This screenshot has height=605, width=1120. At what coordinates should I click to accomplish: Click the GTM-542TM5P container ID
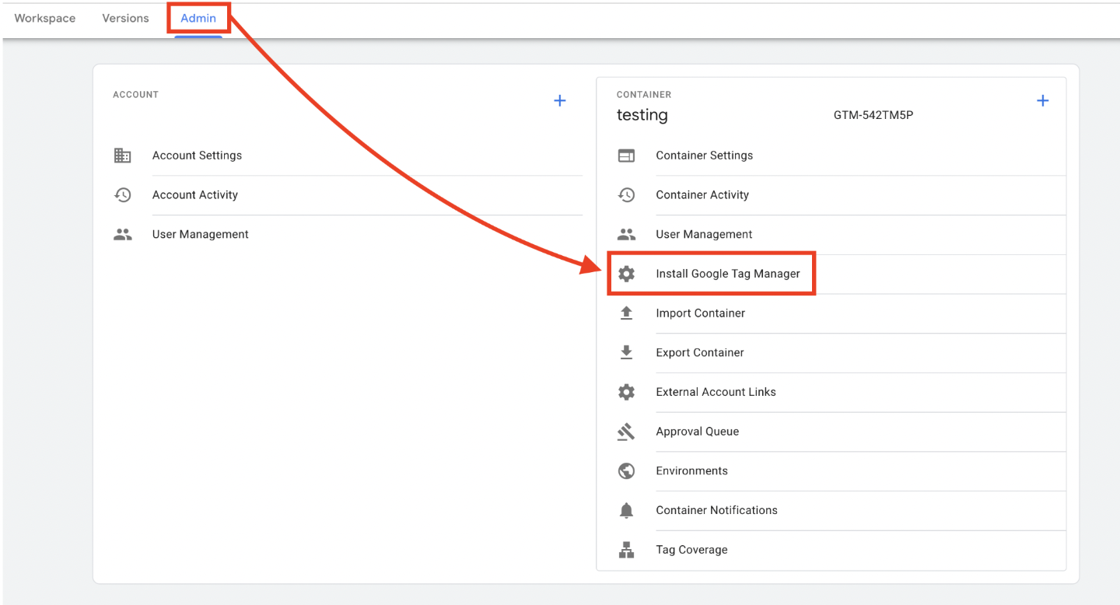tap(873, 116)
